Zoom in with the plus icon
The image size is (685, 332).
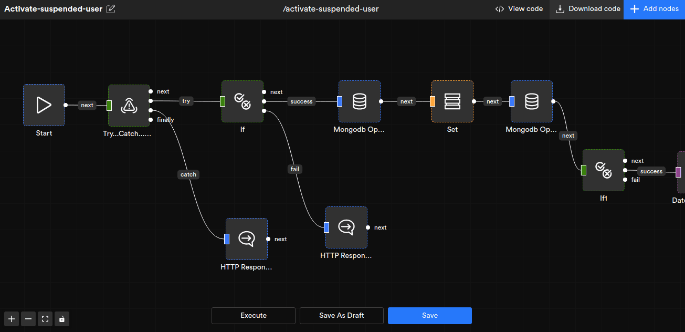point(12,319)
